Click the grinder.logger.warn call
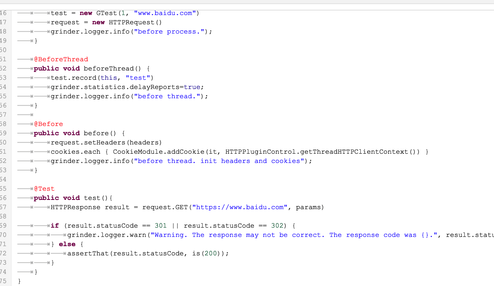 [x=107, y=235]
